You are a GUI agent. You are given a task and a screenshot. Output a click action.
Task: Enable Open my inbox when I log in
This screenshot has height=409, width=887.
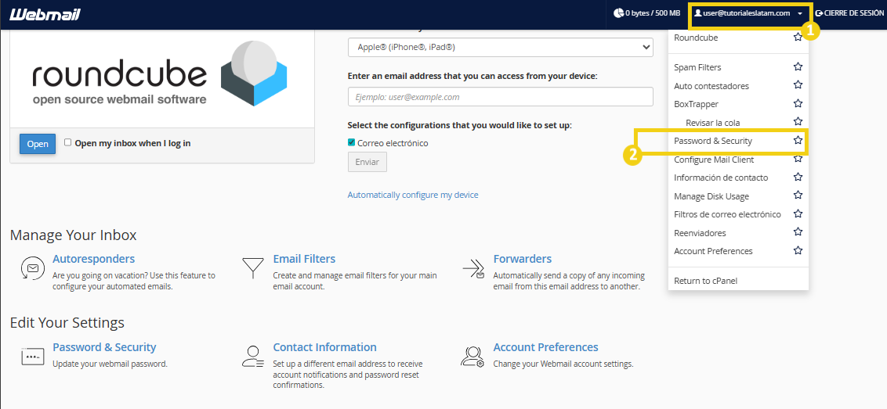click(x=68, y=142)
